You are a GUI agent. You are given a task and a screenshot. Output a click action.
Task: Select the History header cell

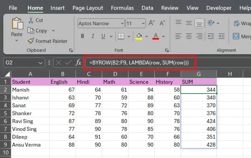coord(168,82)
